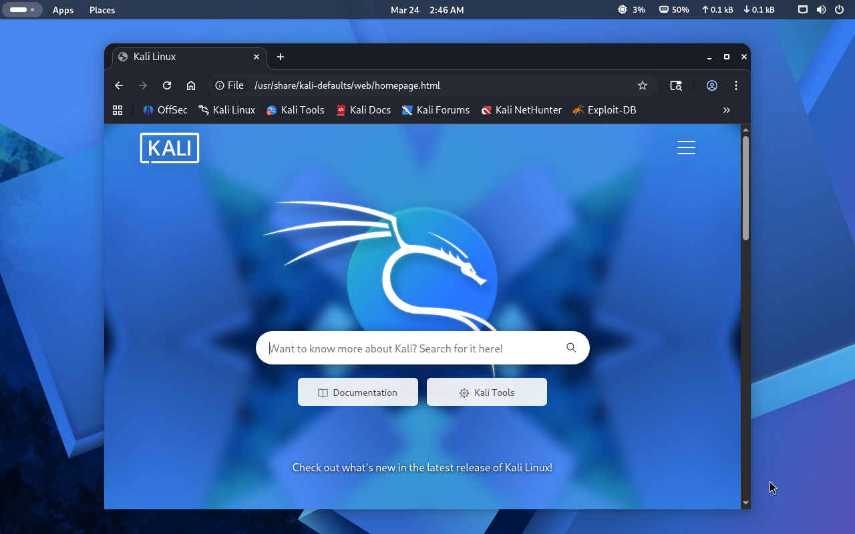Open the Apps menu in the top bar
855x534 pixels.
tap(63, 10)
